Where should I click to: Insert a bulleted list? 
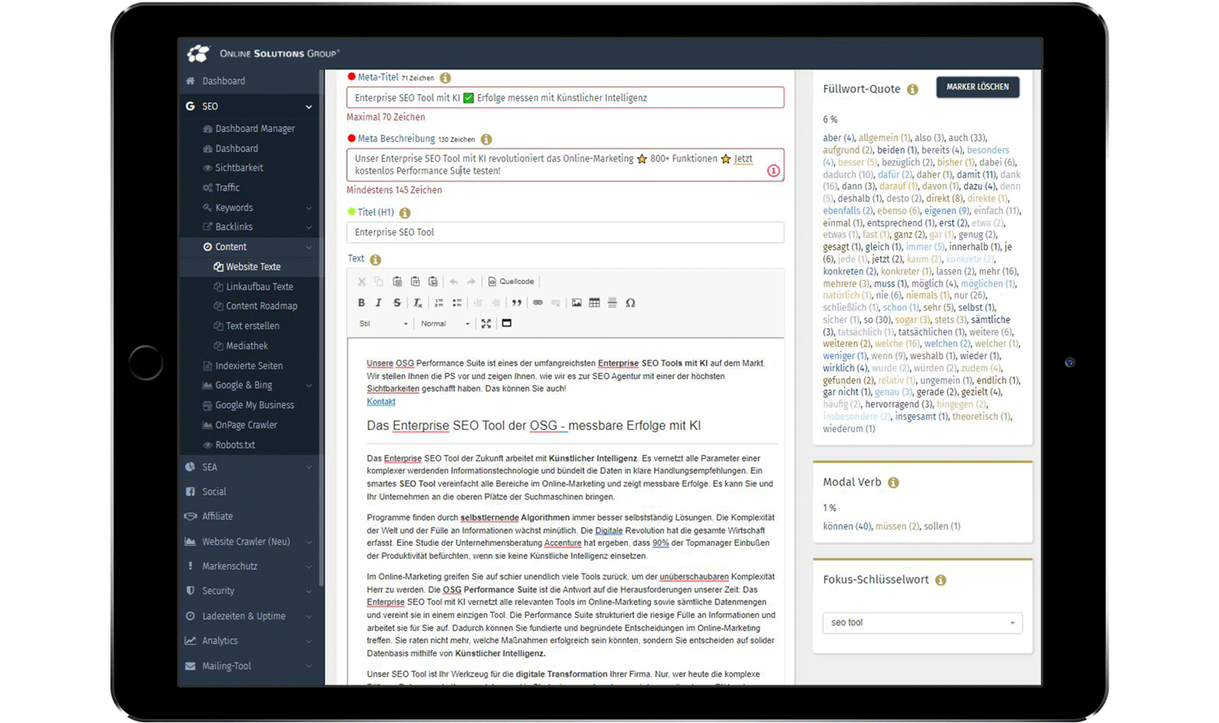pyautogui.click(x=457, y=303)
